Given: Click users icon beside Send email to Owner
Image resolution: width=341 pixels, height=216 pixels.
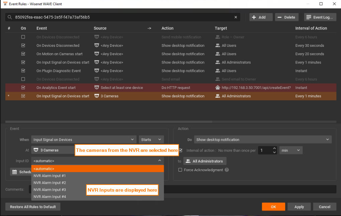Looking at the screenshot, I should click(218, 79).
